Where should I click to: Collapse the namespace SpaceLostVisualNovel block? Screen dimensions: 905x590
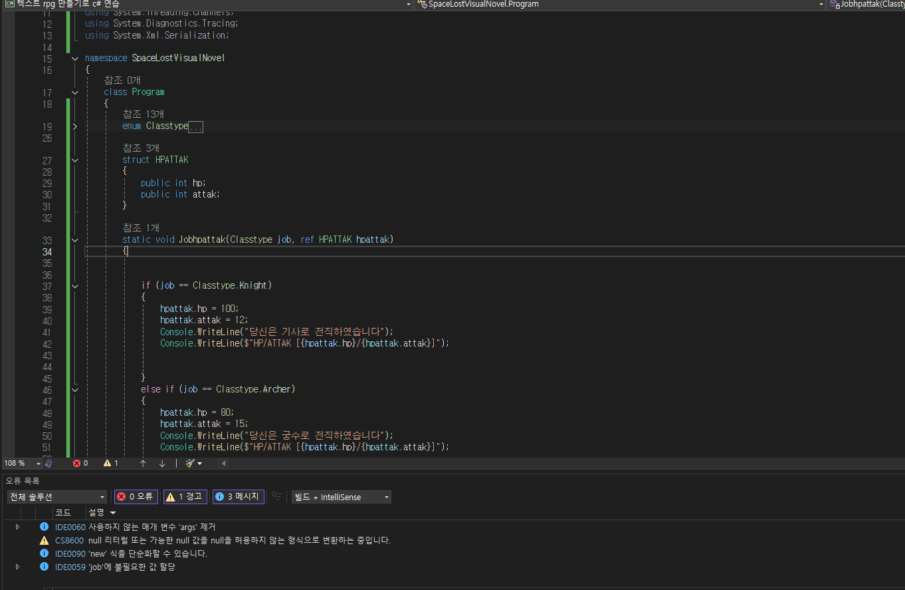pos(75,59)
